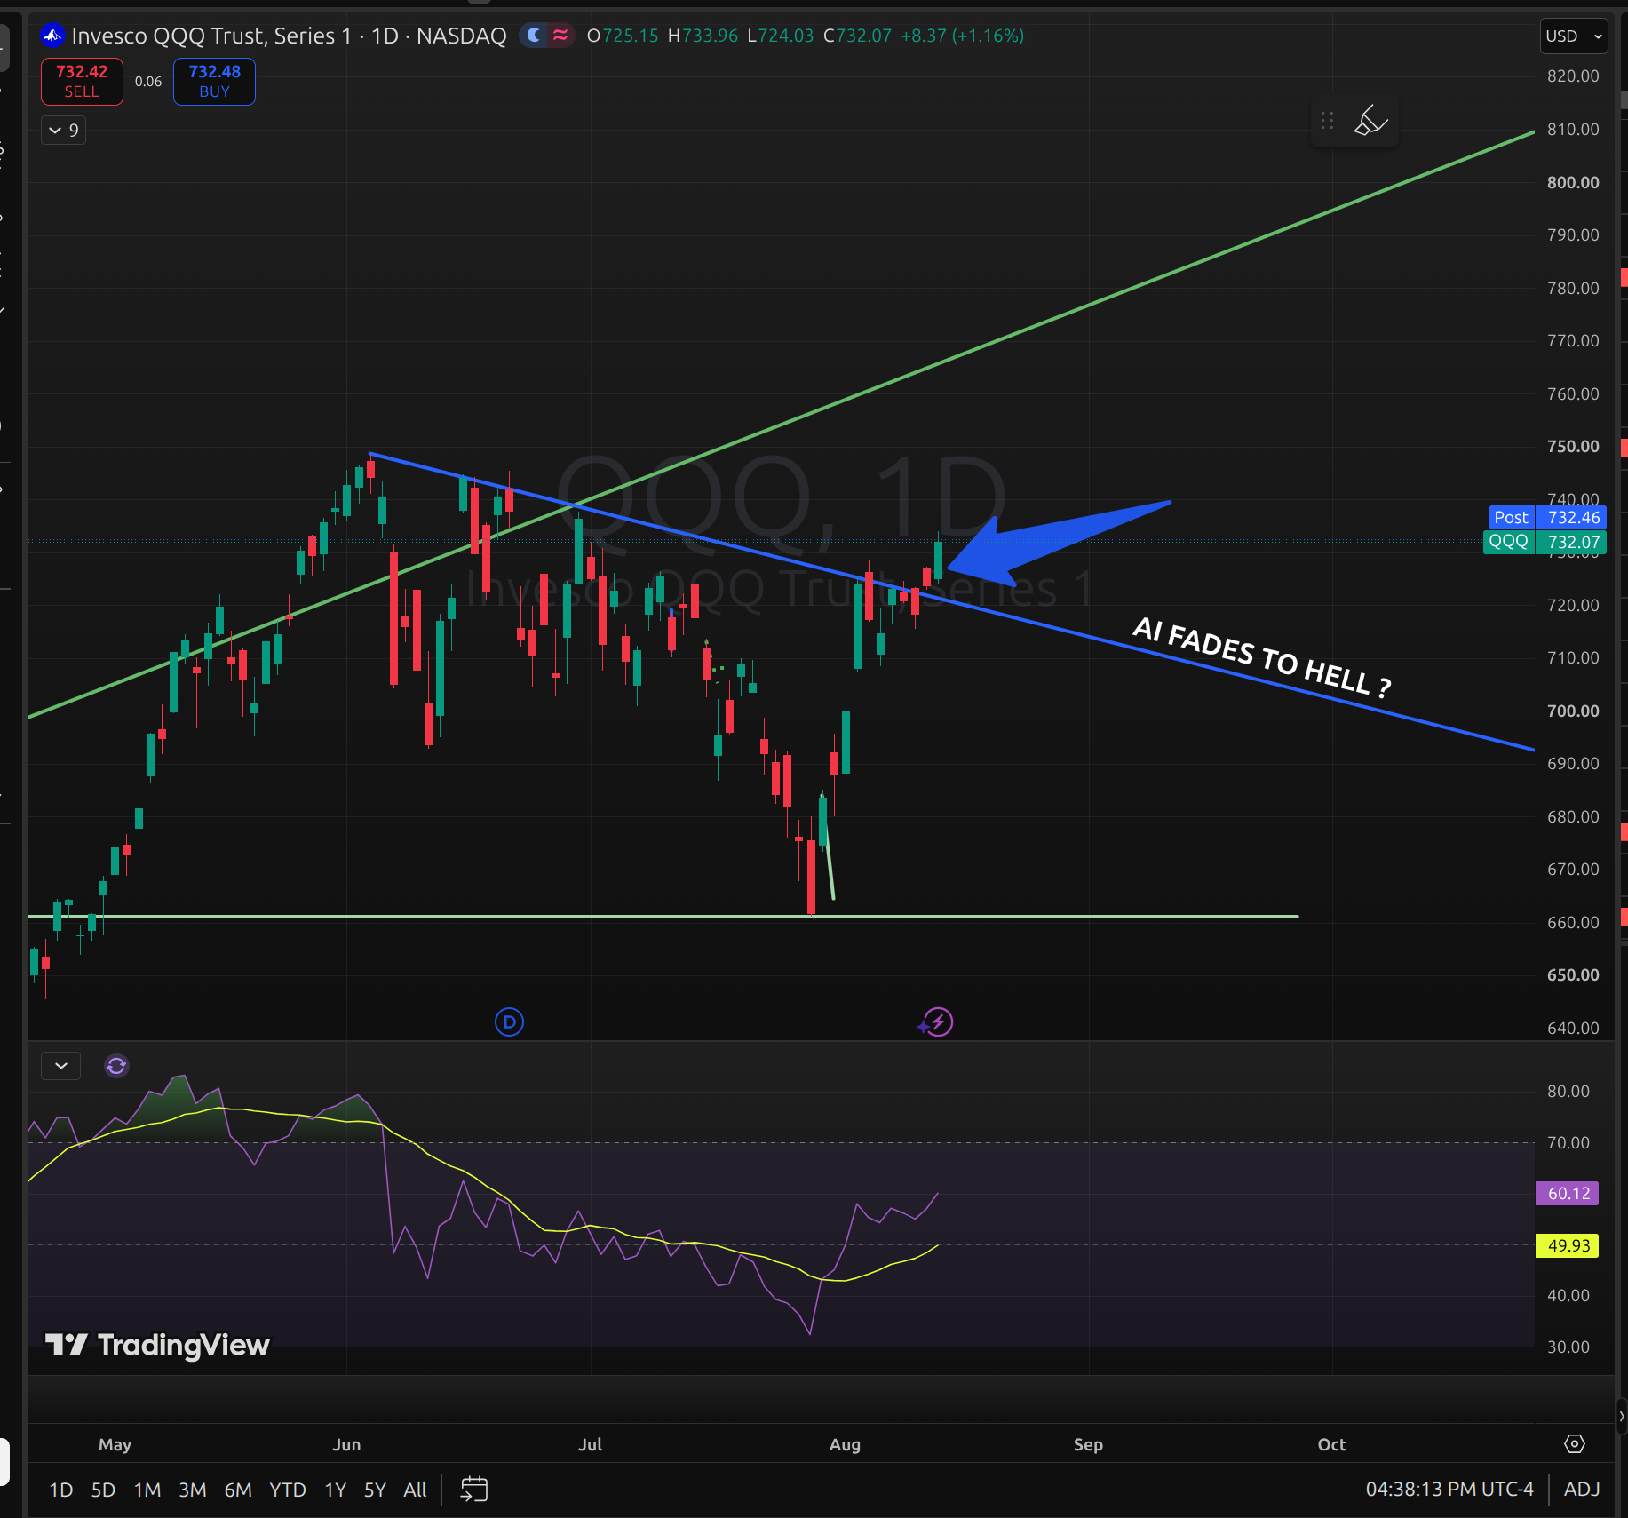Select the 6M time range
1628x1518 pixels.
(238, 1490)
